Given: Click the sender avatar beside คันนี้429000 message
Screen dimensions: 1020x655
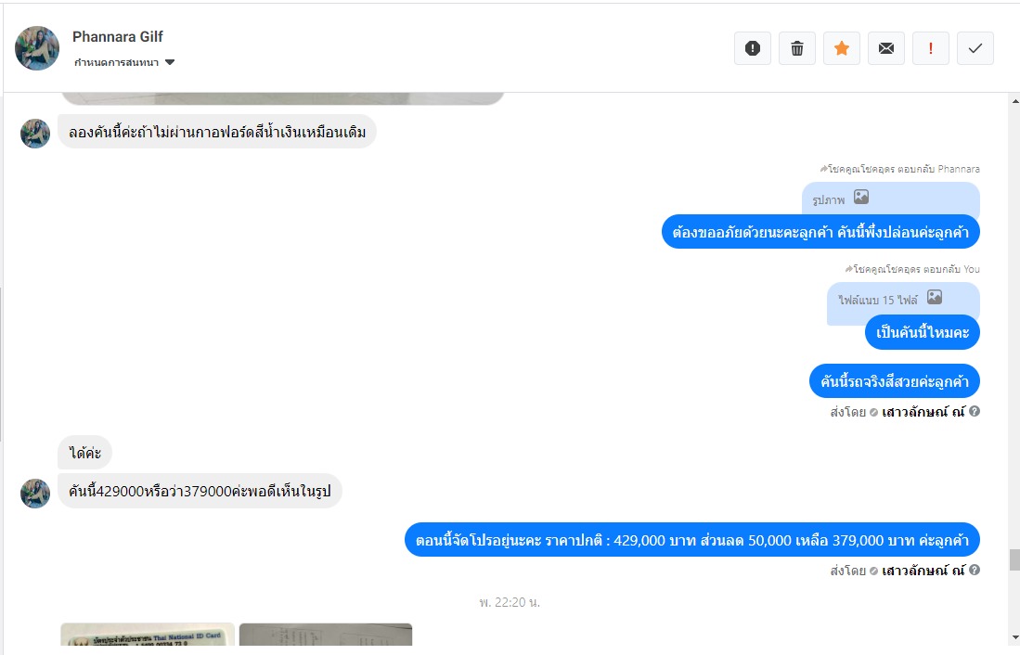Looking at the screenshot, I should (35, 494).
